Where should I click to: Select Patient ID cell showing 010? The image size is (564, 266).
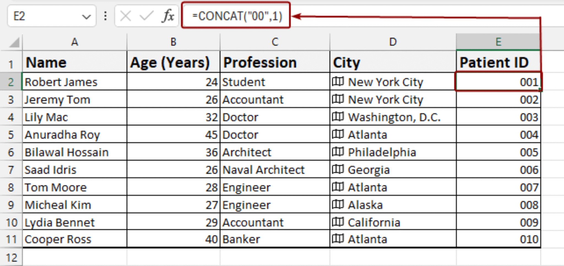(498, 239)
